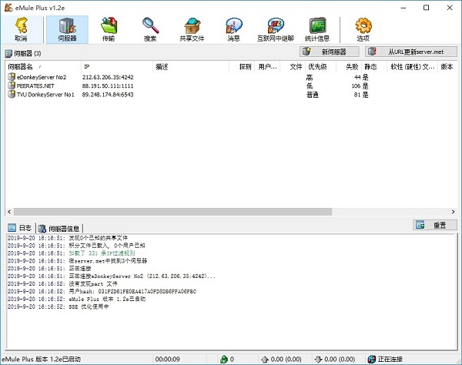The width and height of the screenshot is (462, 365).
Task: Switch to the 日志 log tab
Action: pos(20,228)
